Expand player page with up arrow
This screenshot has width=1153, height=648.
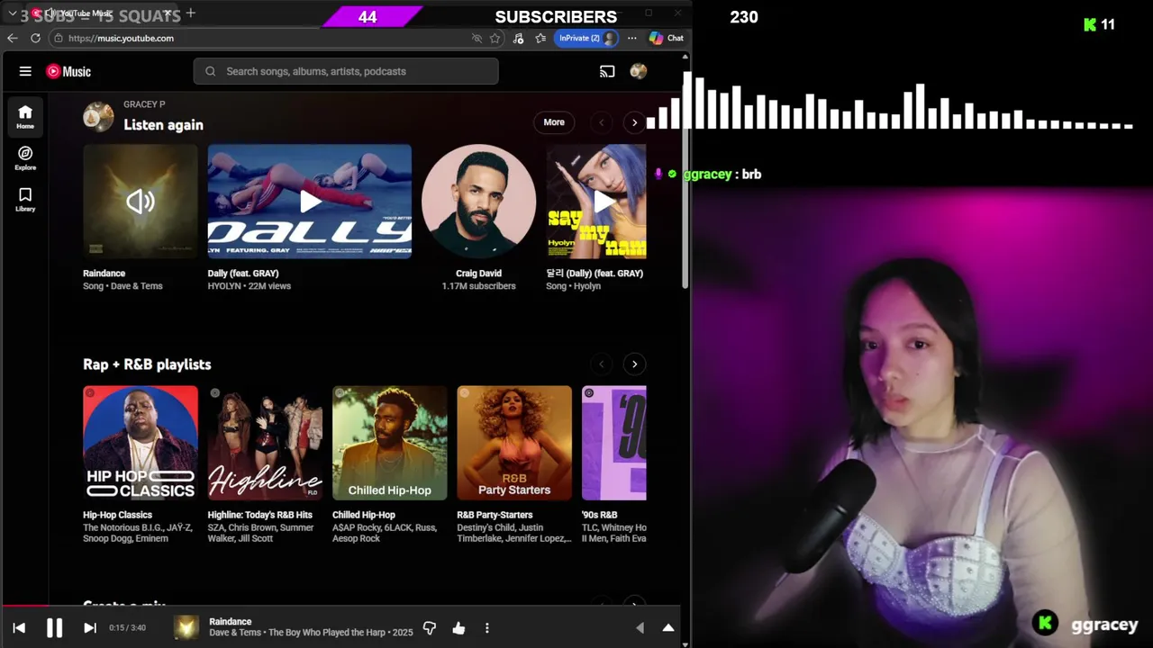[668, 628]
